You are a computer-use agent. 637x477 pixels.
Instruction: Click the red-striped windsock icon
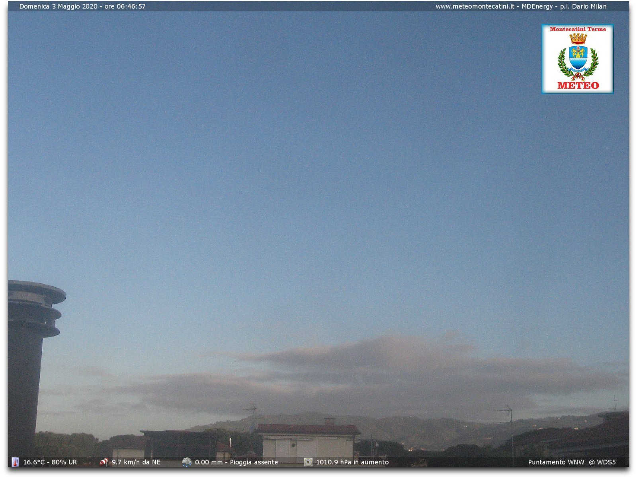click(x=104, y=462)
